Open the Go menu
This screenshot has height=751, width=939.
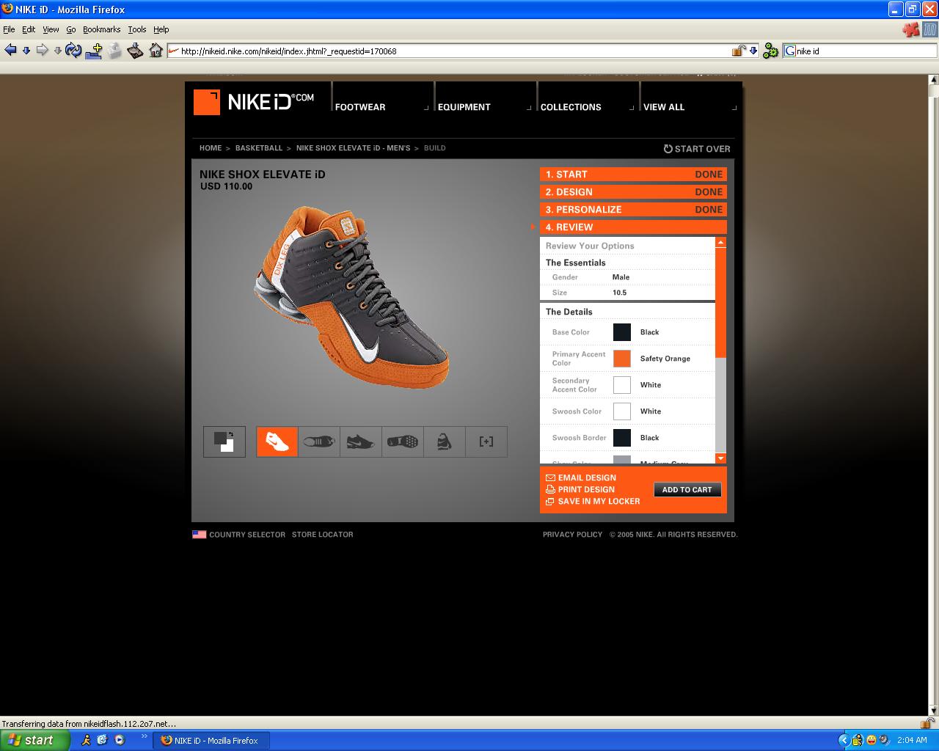[x=71, y=29]
